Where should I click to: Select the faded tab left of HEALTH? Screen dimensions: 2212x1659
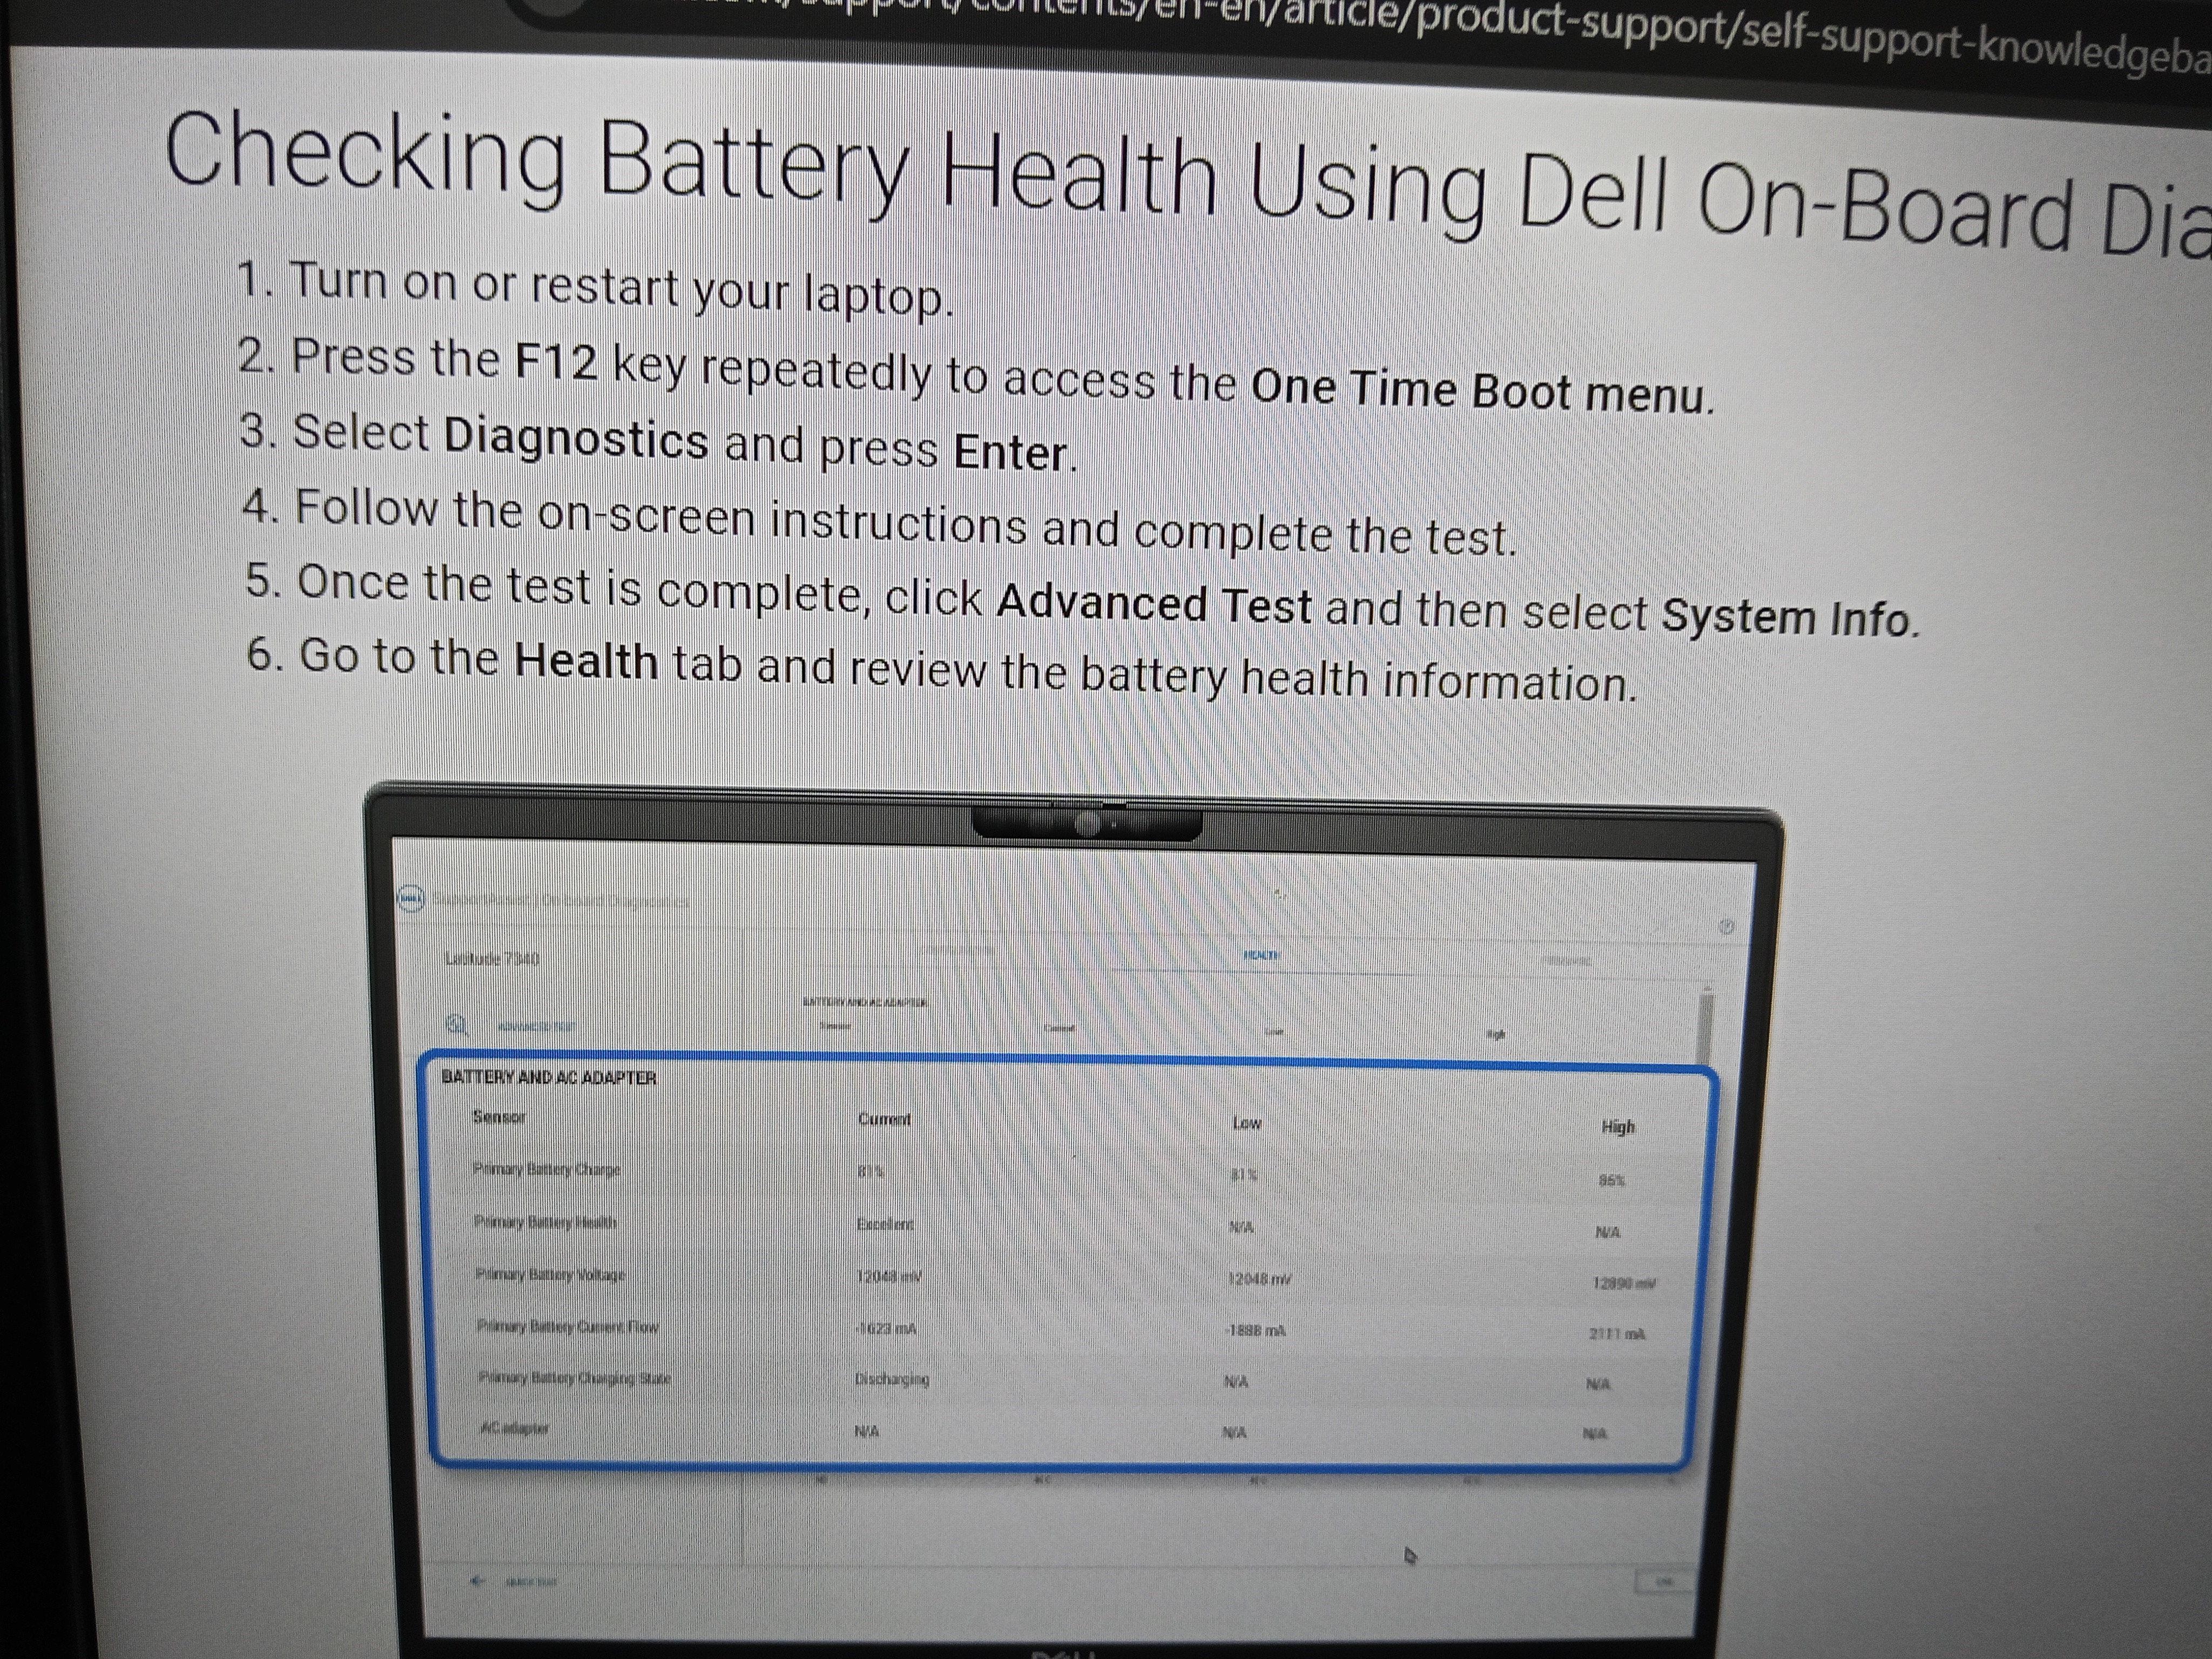pos(957,949)
